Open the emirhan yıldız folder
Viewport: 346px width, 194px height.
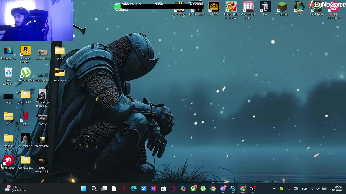tap(8, 143)
